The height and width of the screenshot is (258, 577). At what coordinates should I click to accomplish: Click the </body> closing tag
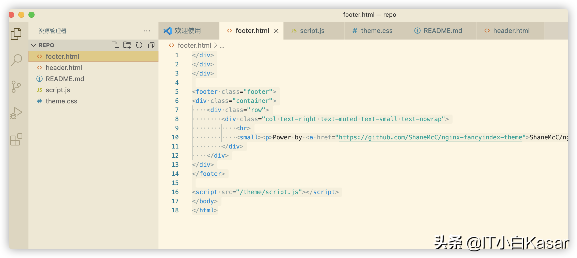205,201
